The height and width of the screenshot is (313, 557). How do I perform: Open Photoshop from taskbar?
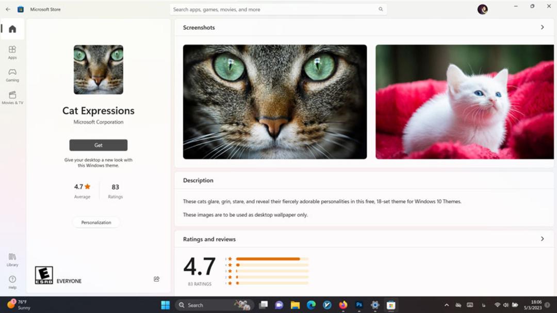(x=359, y=305)
